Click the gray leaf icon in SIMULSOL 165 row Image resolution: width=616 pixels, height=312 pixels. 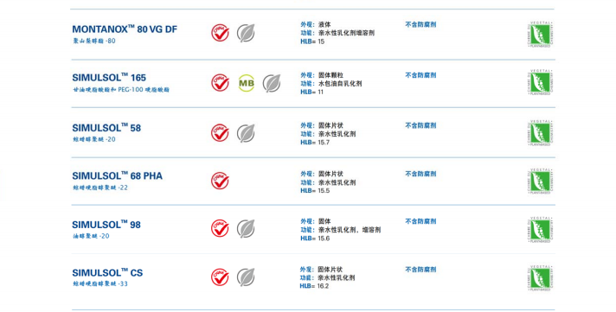(x=272, y=83)
